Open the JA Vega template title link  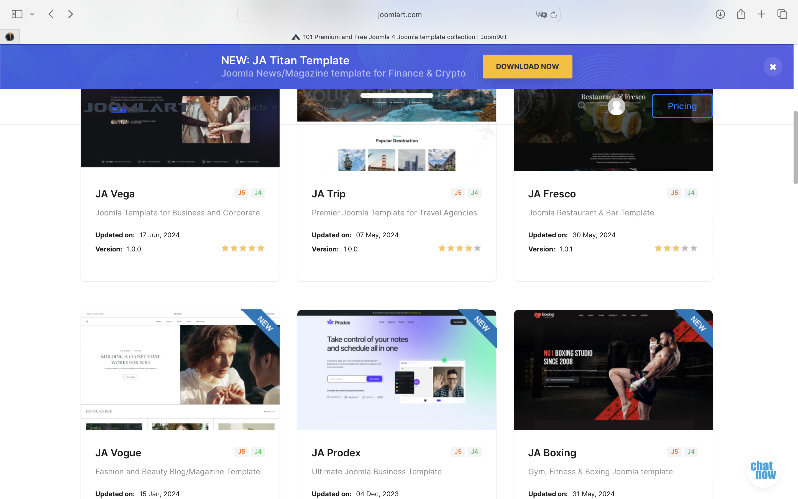pyautogui.click(x=115, y=194)
